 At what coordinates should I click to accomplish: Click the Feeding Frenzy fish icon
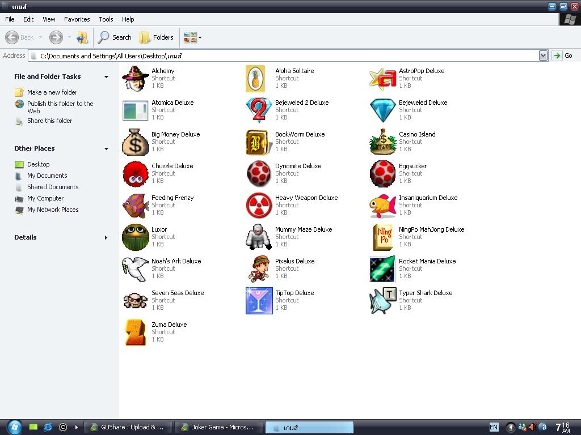point(135,206)
